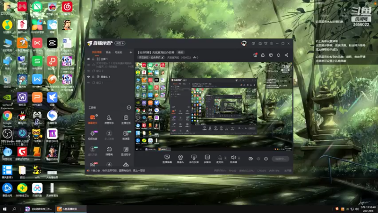Open the message icon in companion title bar
This screenshot has width=378, height=213.
253,44
